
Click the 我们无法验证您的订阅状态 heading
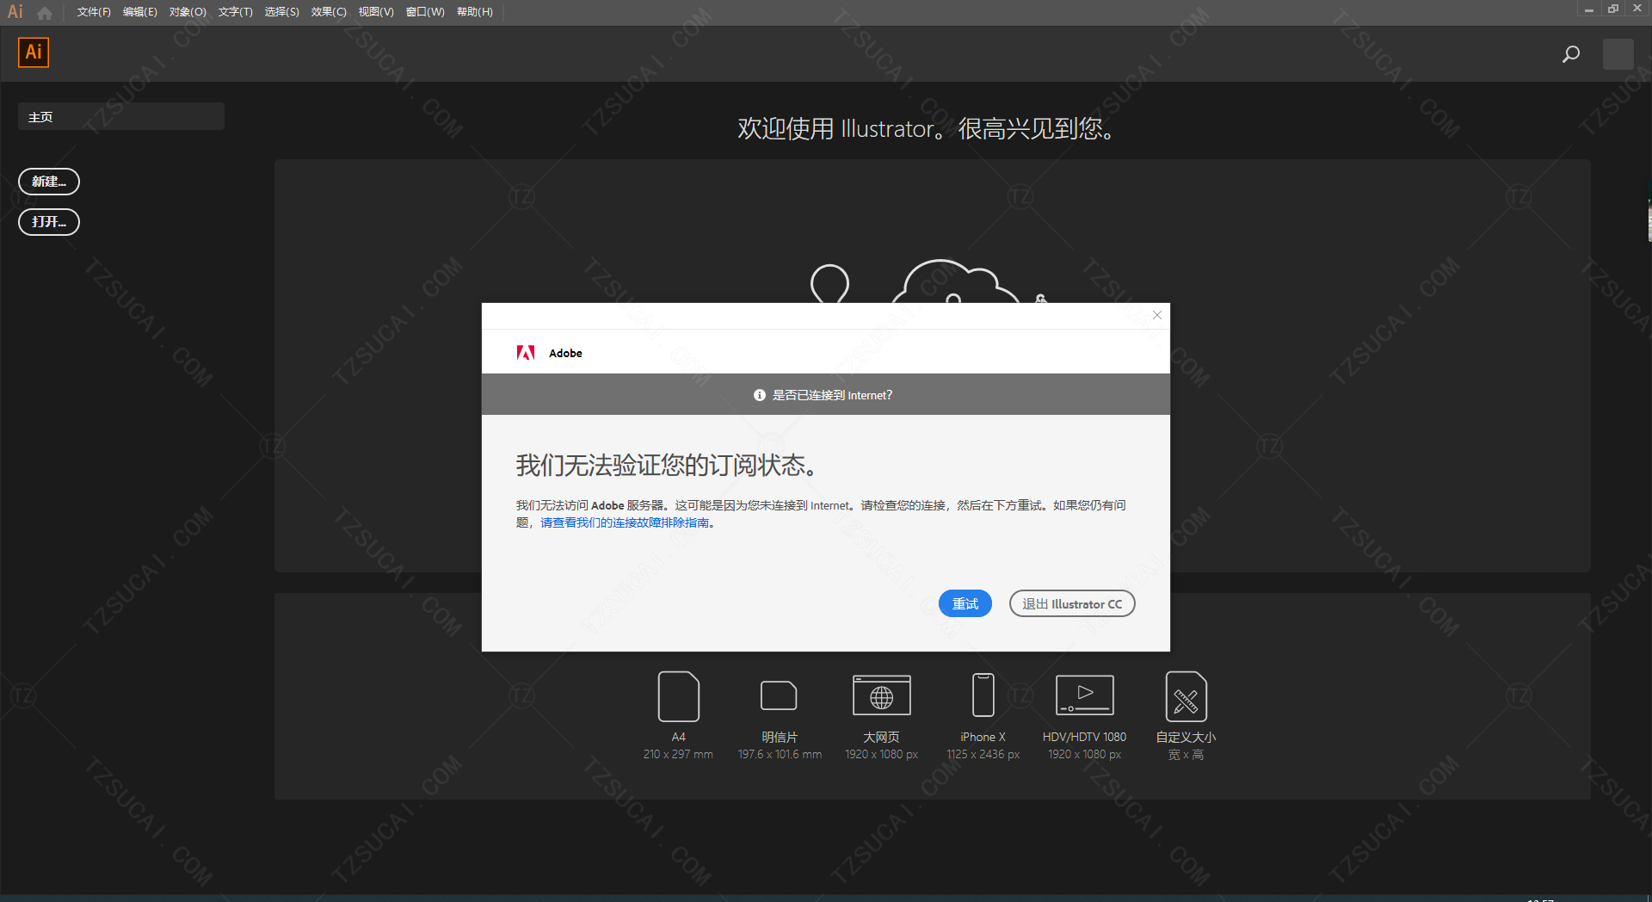point(667,466)
